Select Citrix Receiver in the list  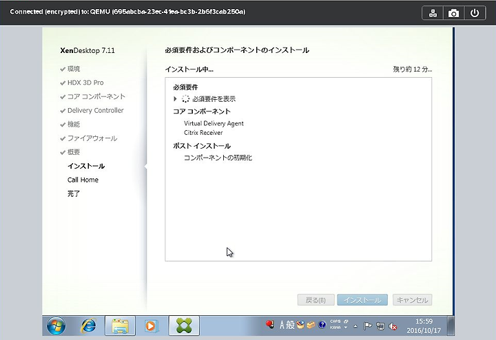click(x=203, y=133)
